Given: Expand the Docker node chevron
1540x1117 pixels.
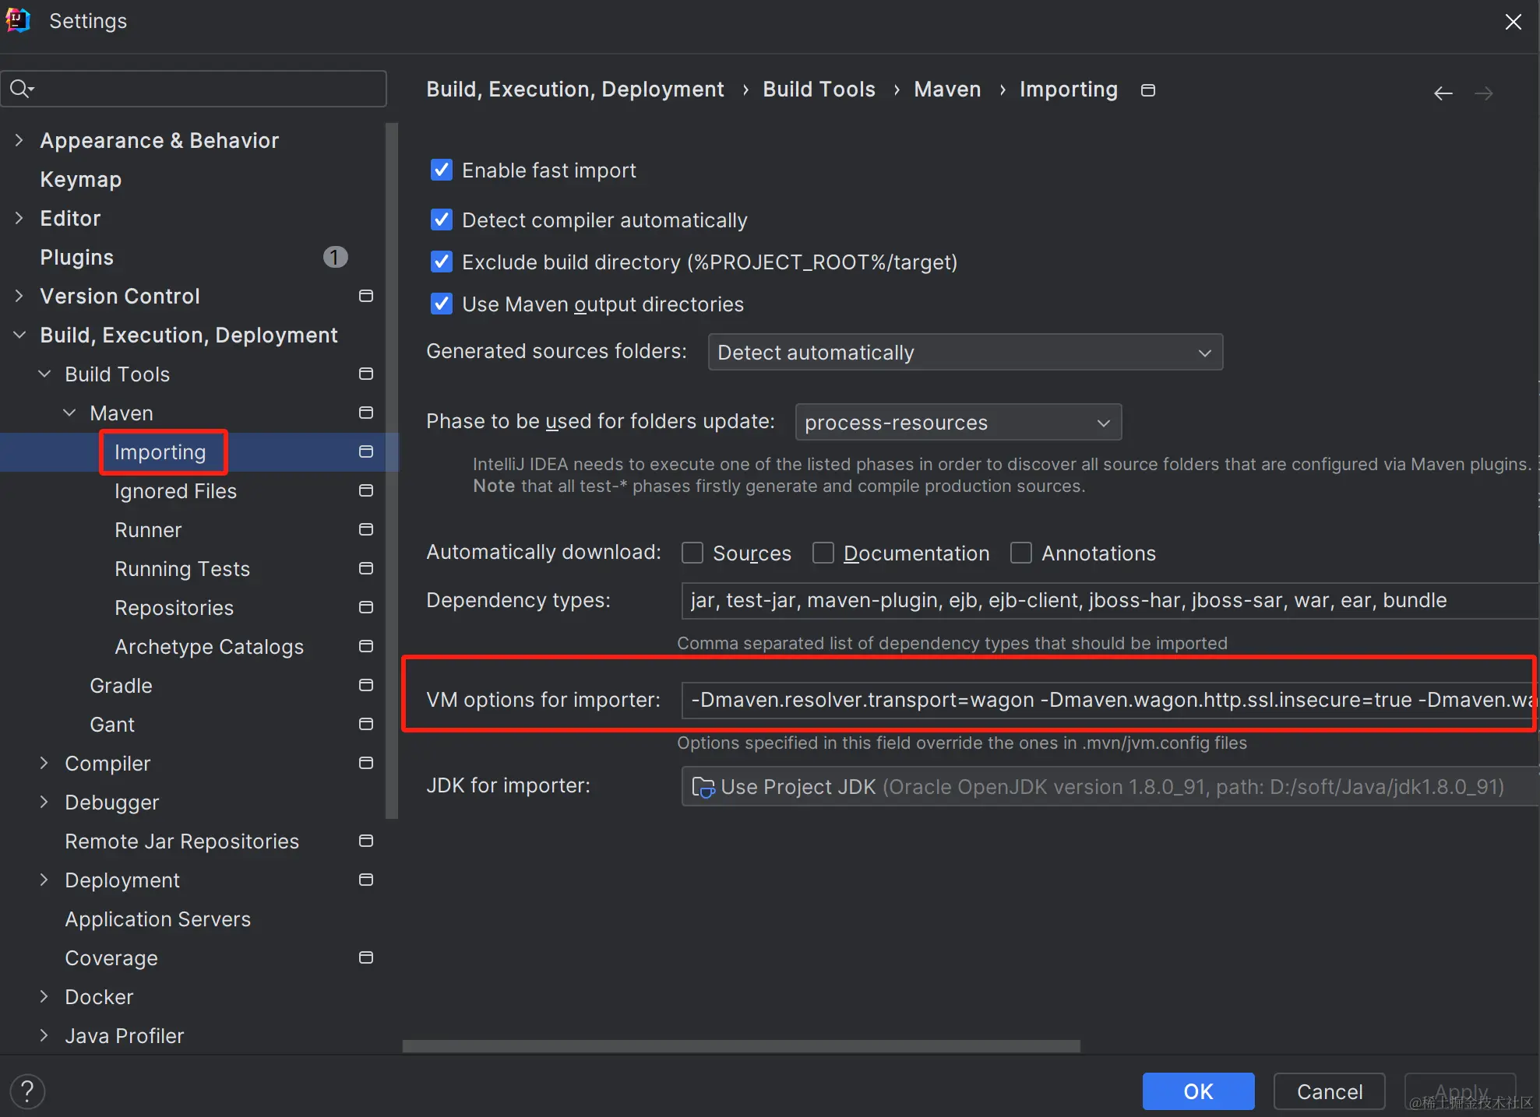Looking at the screenshot, I should tap(44, 996).
